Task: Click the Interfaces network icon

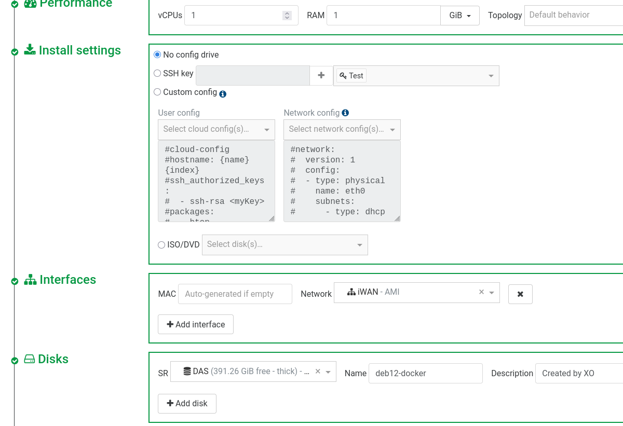Action: click(30, 280)
